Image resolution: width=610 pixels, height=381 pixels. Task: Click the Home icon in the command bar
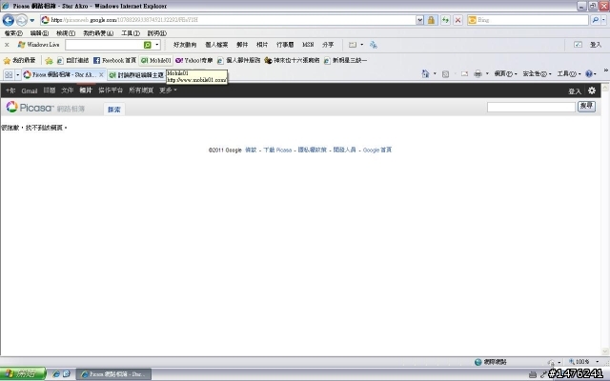425,73
